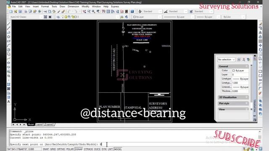Toggle DUCS in status bar
Screen dimensions: 269x151
click(x=97, y=149)
